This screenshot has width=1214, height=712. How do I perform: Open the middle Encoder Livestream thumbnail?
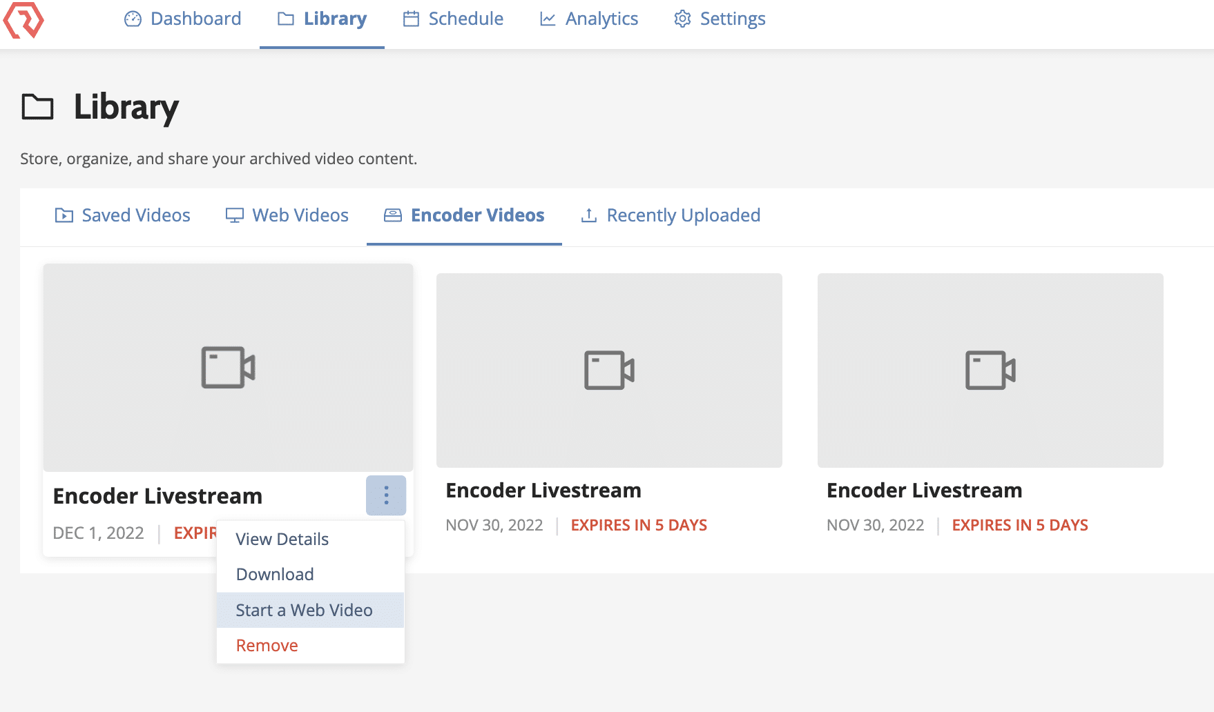coord(609,370)
